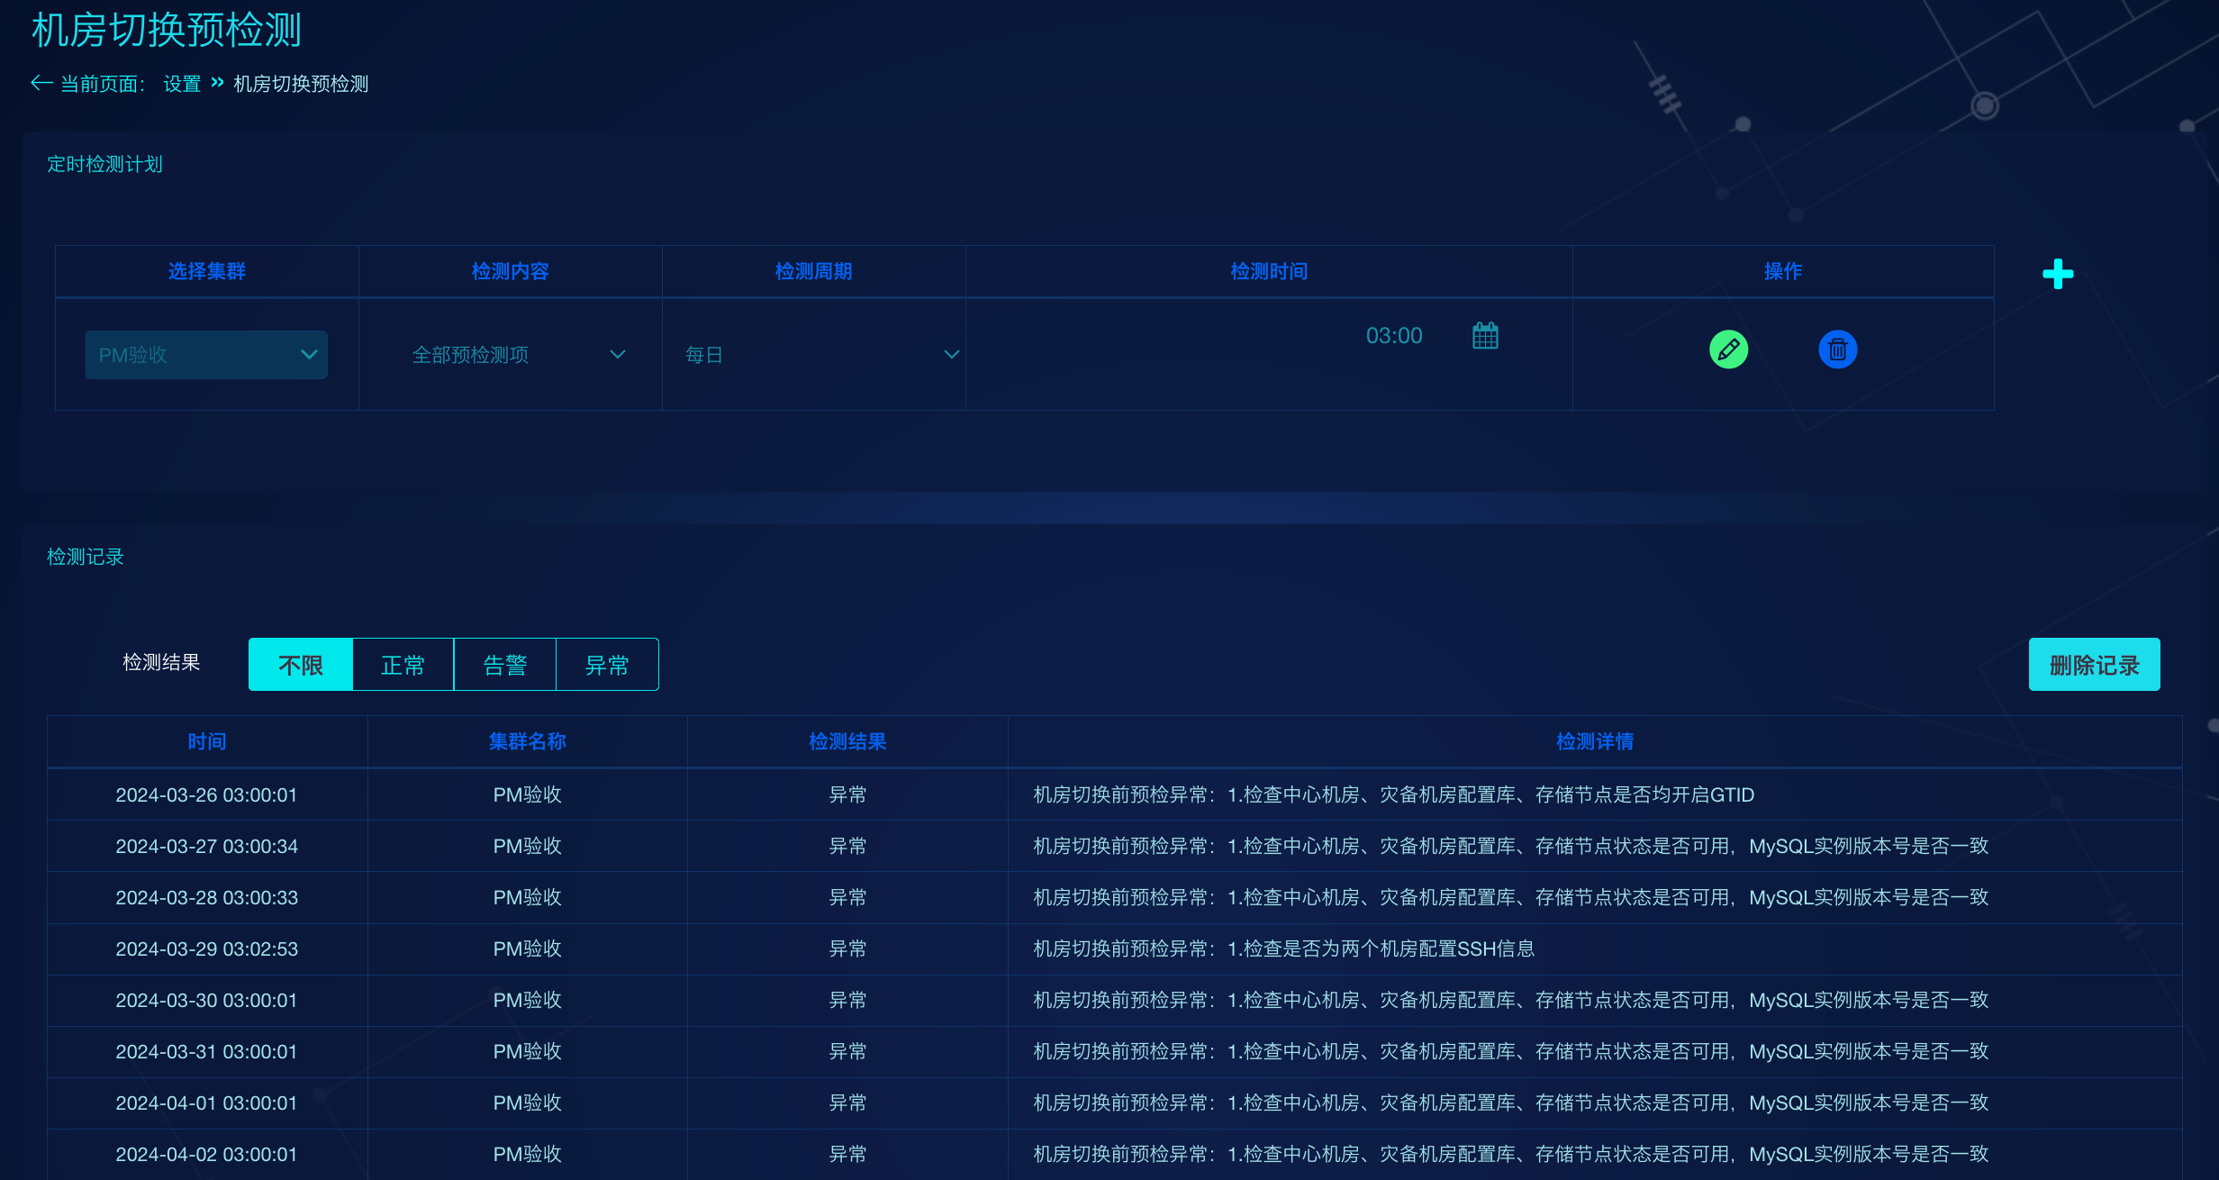Select the 不限 result filter
This screenshot has width=2219, height=1180.
click(301, 665)
